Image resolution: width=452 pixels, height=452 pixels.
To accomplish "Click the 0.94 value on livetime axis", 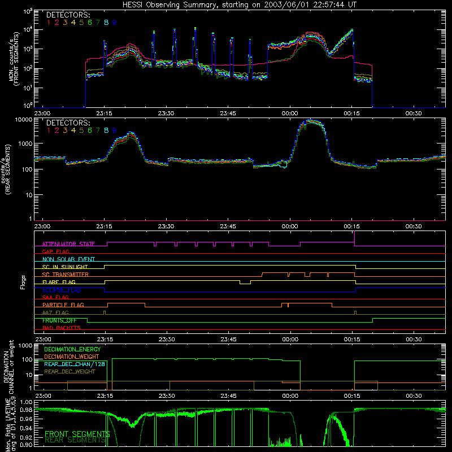I will click(26, 428).
